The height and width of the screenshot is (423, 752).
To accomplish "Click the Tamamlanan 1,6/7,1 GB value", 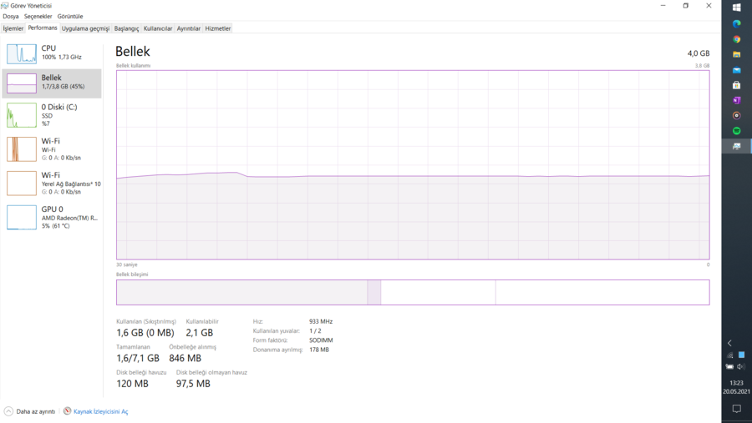I will pyautogui.click(x=138, y=358).
